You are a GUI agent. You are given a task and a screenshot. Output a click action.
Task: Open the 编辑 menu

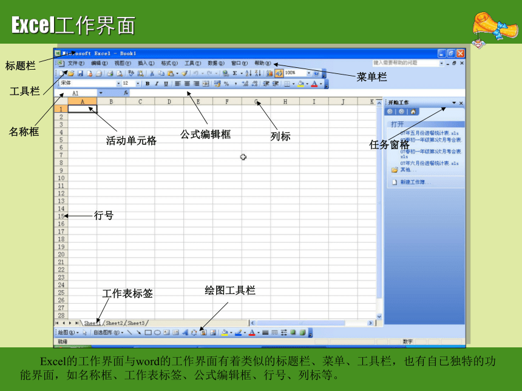pos(99,63)
